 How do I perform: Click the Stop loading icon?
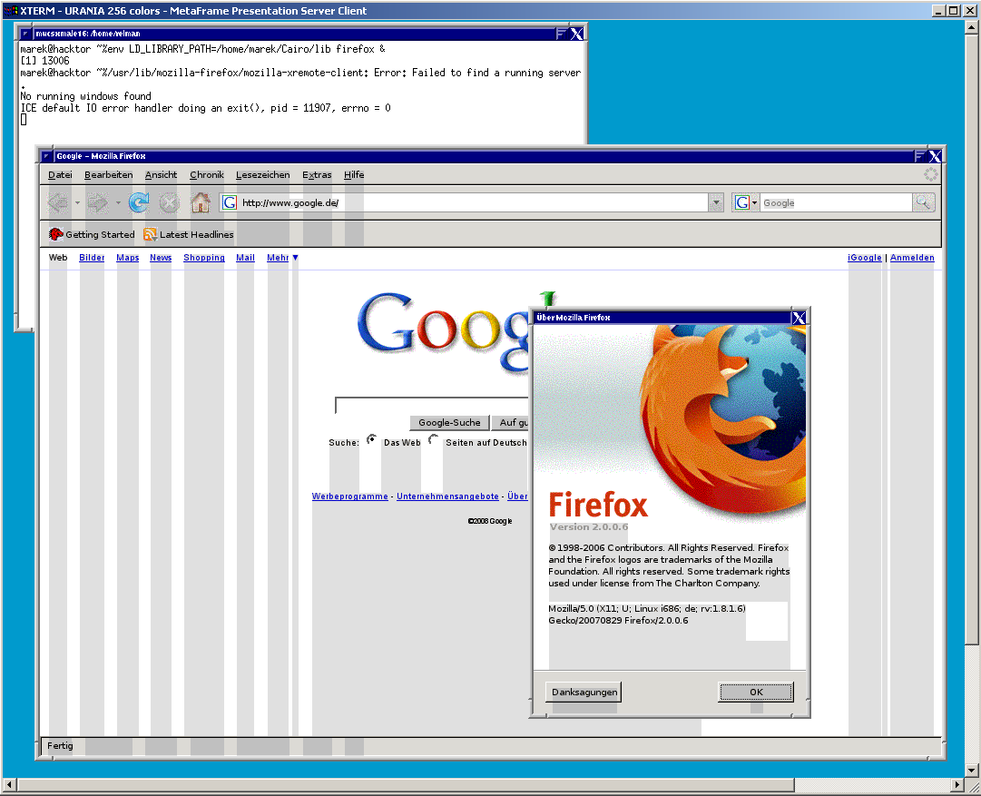tap(170, 203)
